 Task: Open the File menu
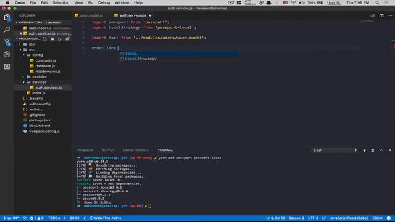point(33,2)
